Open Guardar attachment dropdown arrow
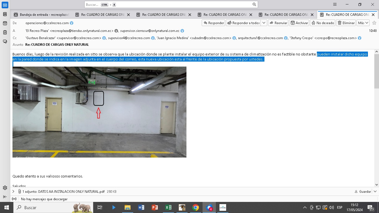Viewport: 379px width, 213px height. (375, 191)
